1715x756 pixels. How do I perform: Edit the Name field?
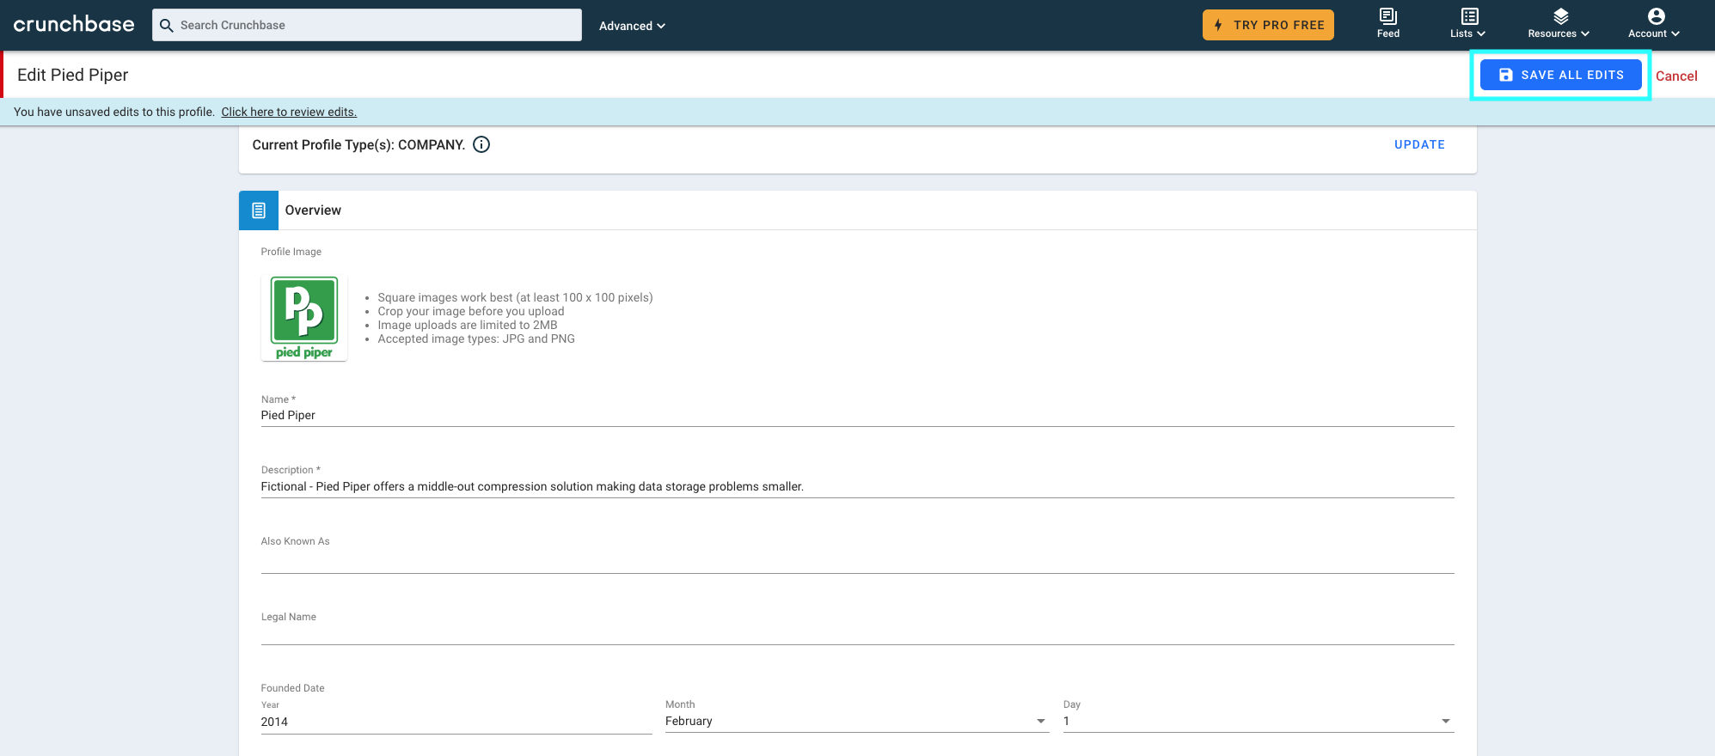[857, 415]
